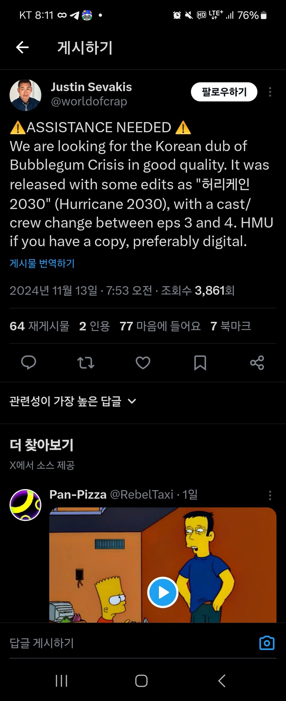Bookmark the post with bookmark icon
286x701 pixels.
coord(200,363)
